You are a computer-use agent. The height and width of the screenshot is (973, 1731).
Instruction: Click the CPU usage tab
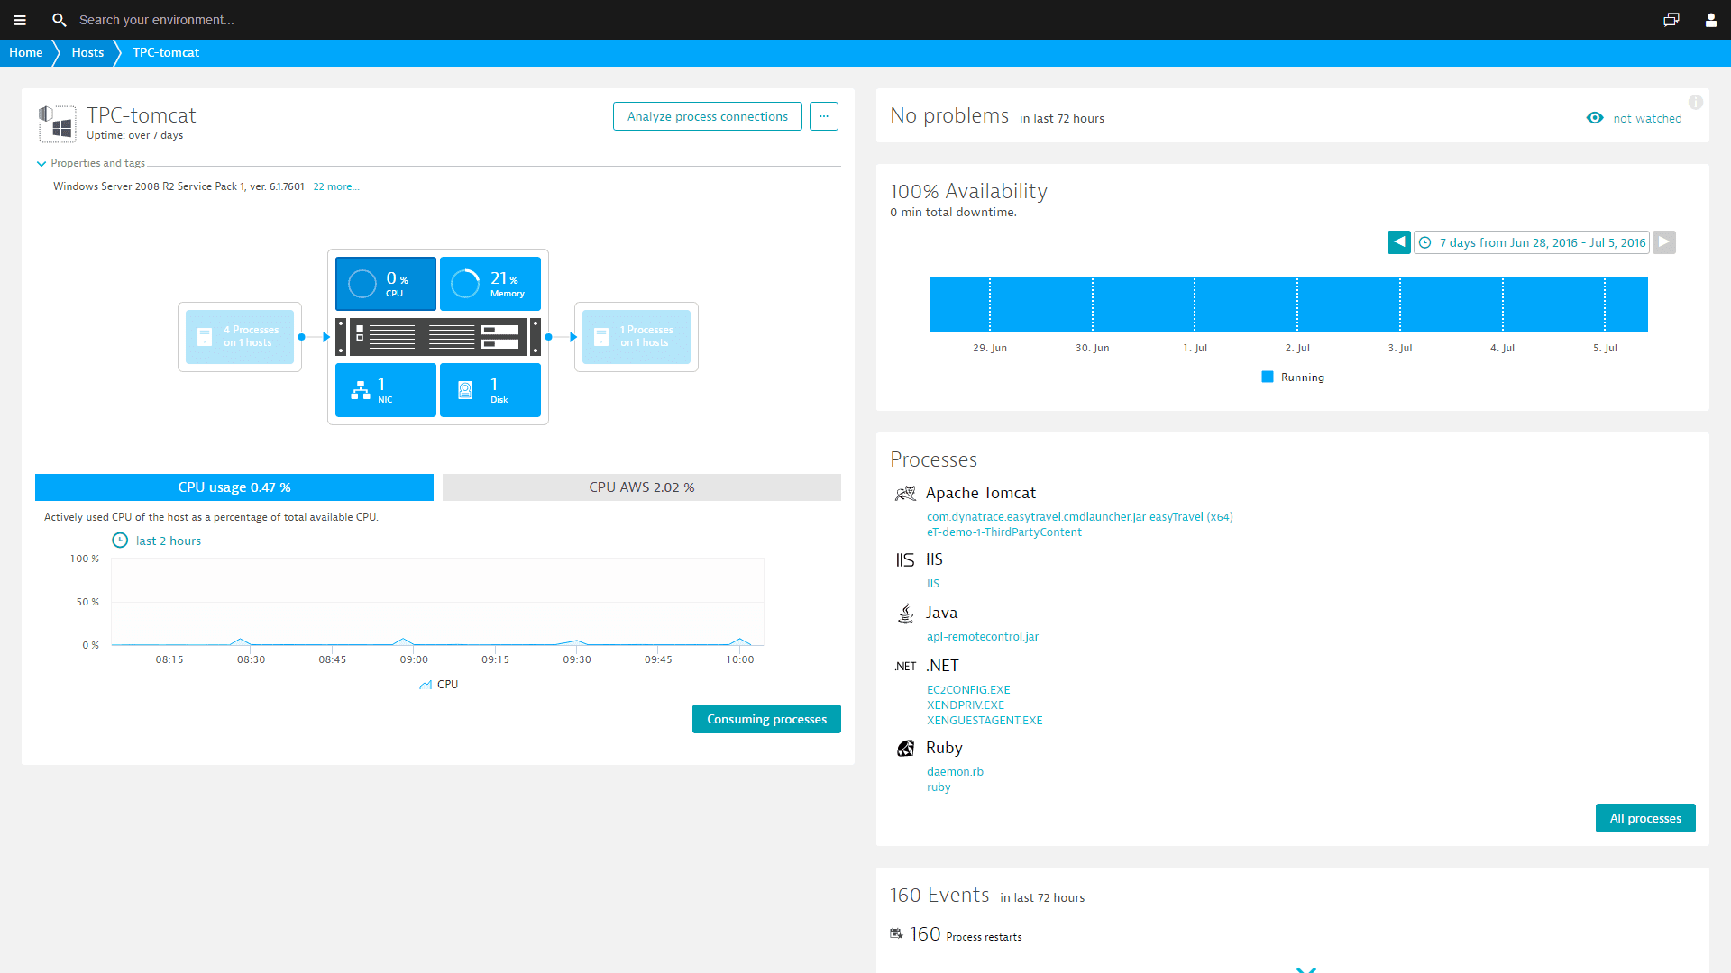point(234,486)
